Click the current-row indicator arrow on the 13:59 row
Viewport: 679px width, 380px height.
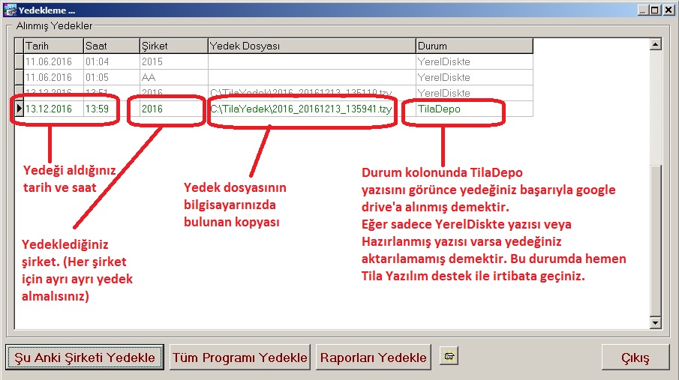[x=19, y=109]
